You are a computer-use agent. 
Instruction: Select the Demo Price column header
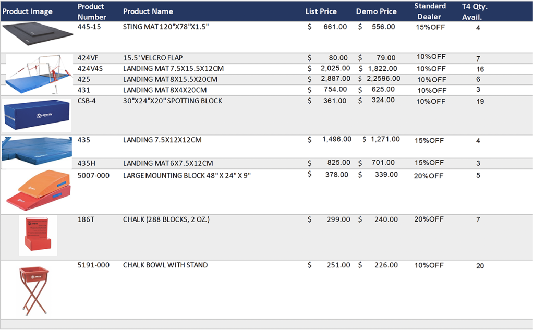tap(376, 11)
